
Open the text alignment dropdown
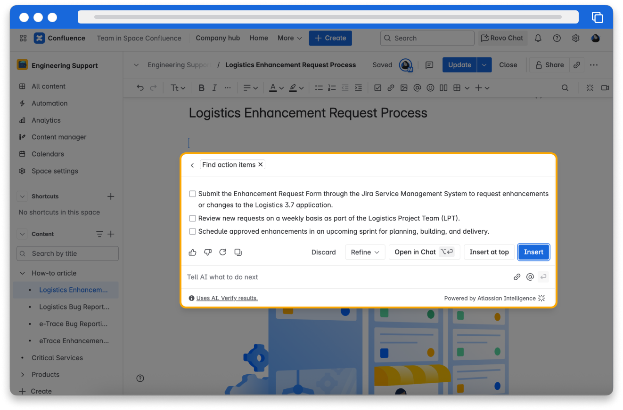[250, 87]
